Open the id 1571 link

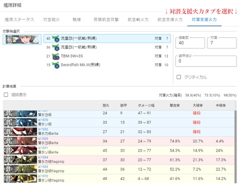coord(43,148)
